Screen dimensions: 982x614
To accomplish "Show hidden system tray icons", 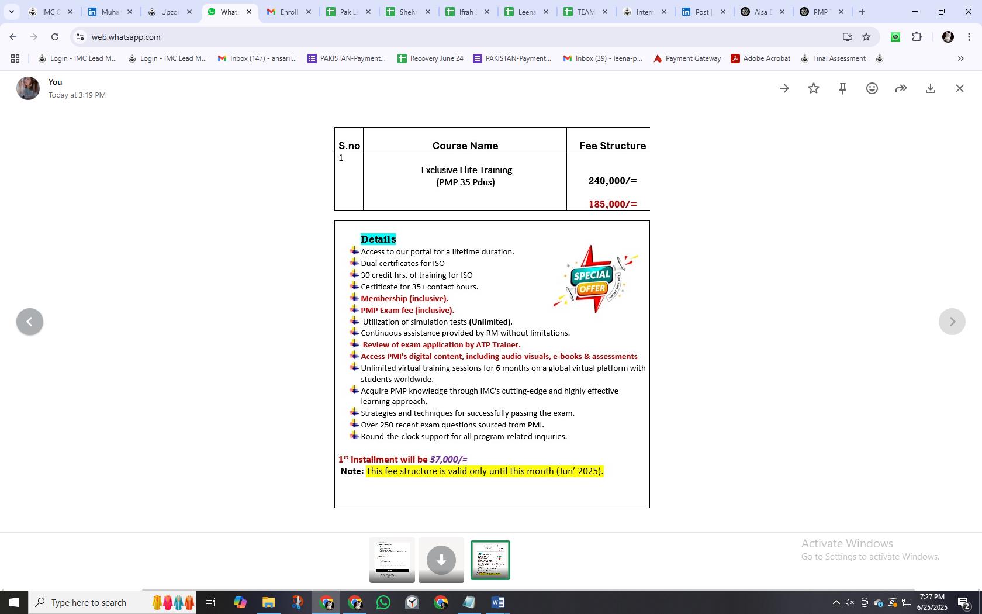I will tap(836, 602).
